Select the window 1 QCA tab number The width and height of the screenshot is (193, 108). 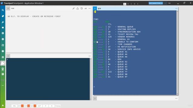[x=95, y=8]
